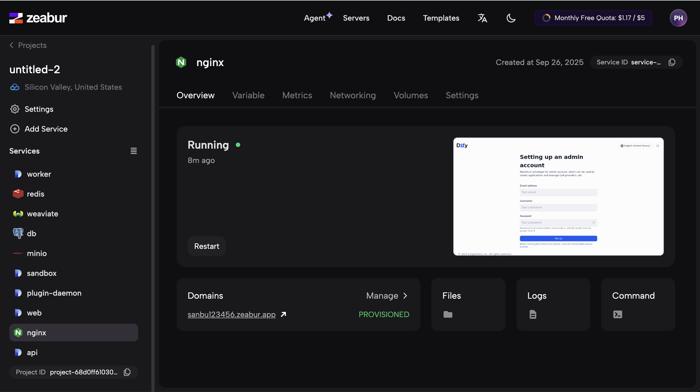Open sanbu123456.zeabur.app domain link

point(231,314)
